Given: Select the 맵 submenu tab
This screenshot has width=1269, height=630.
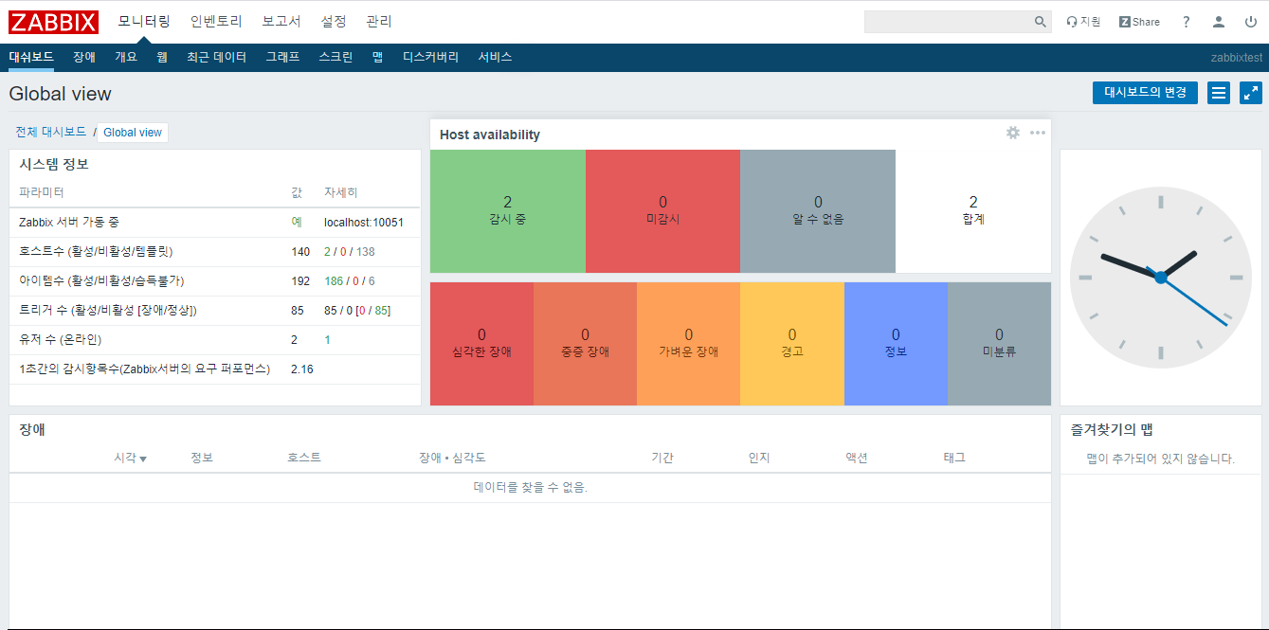Looking at the screenshot, I should [377, 57].
